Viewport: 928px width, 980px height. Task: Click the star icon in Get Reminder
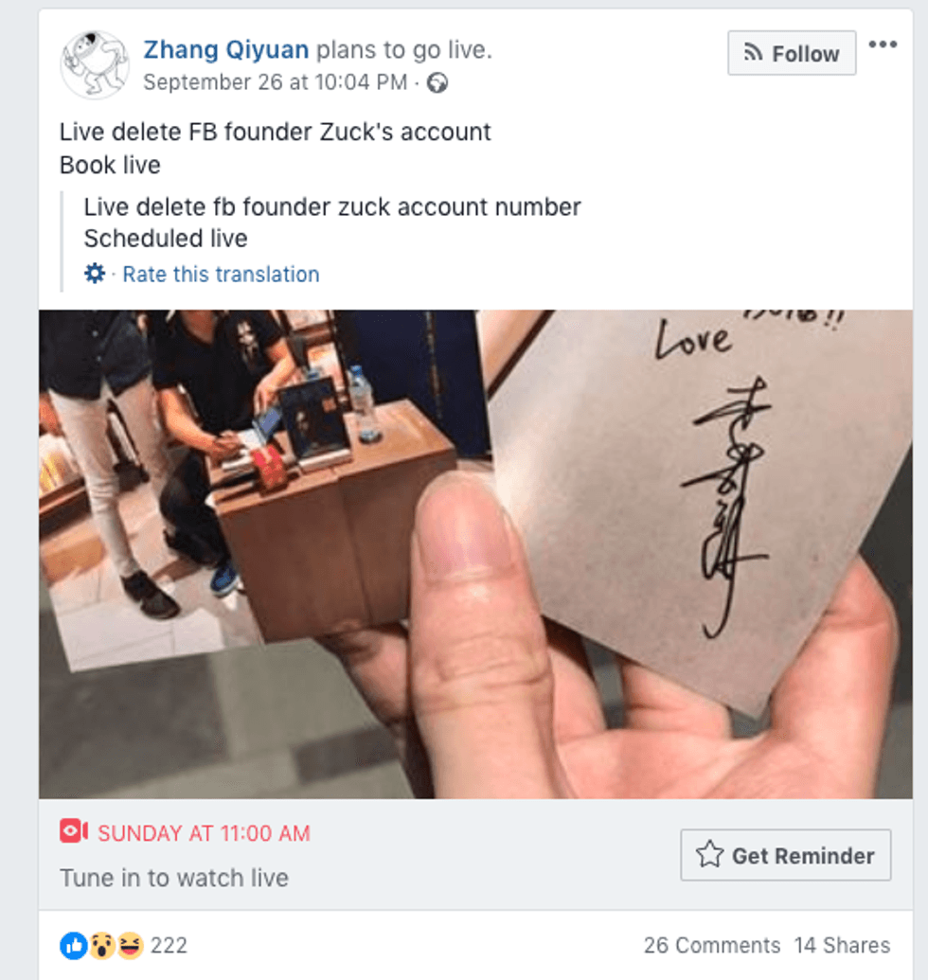[x=710, y=854]
